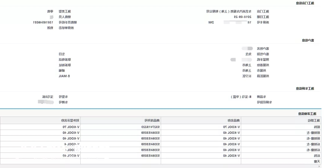Viewport: 324px width, 168px height.
Task: Select the 对外显示名称 column header
Action: pyautogui.click(x=40, y=121)
